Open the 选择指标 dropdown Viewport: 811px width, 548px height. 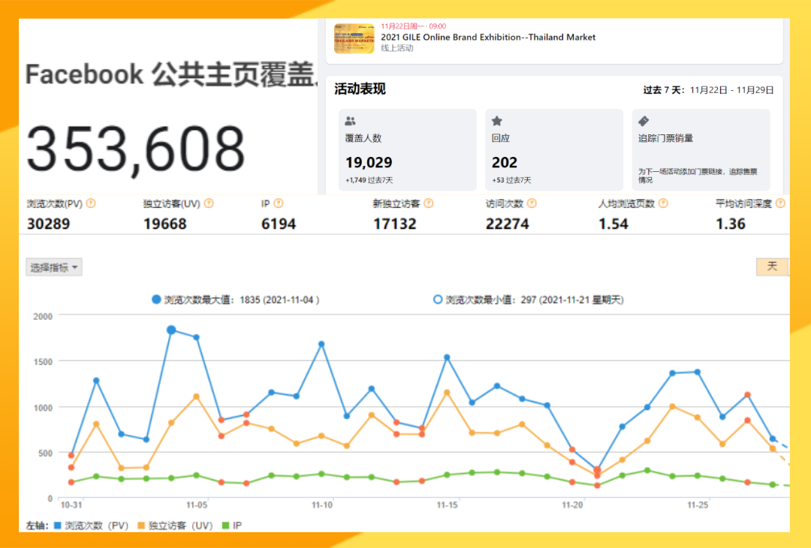pos(54,267)
